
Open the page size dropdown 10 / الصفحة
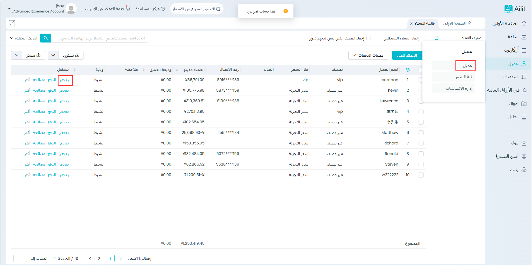65,259
